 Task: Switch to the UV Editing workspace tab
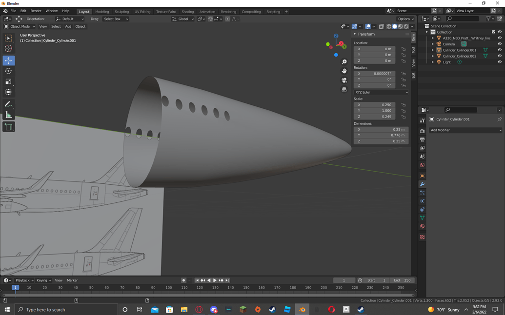pos(142,12)
